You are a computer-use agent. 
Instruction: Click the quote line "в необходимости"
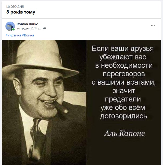click(x=124, y=65)
